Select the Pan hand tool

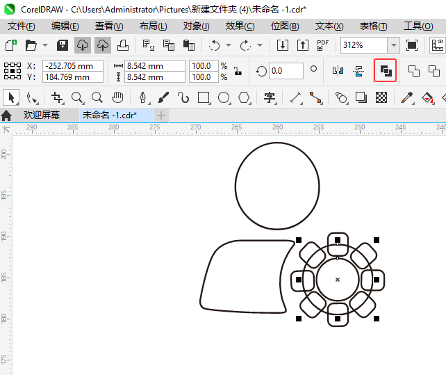click(x=117, y=97)
